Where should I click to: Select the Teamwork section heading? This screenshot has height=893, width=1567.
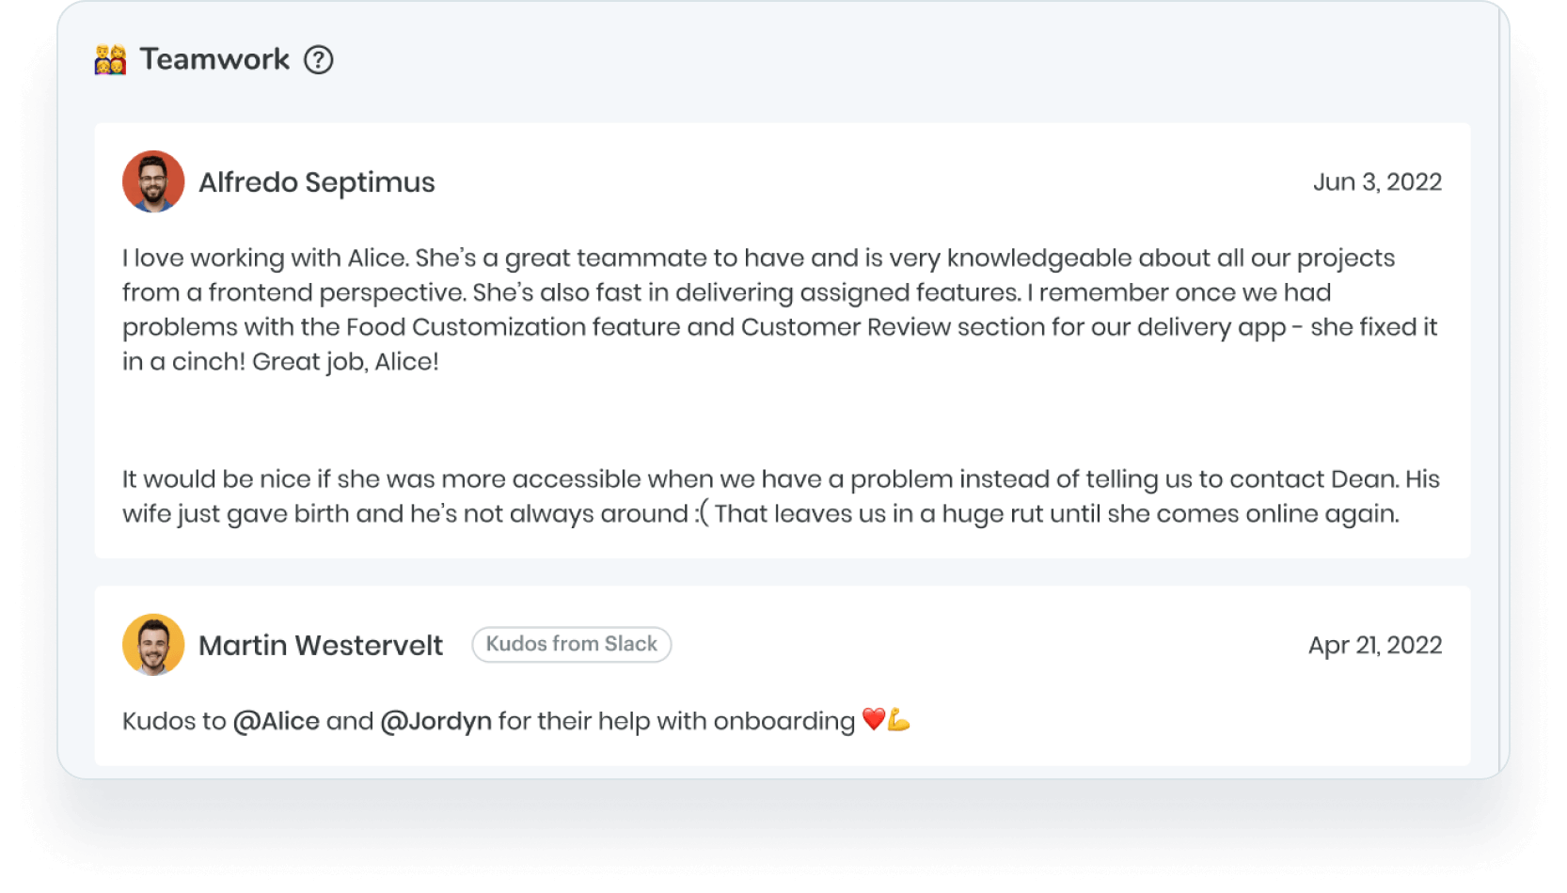pyautogui.click(x=214, y=59)
